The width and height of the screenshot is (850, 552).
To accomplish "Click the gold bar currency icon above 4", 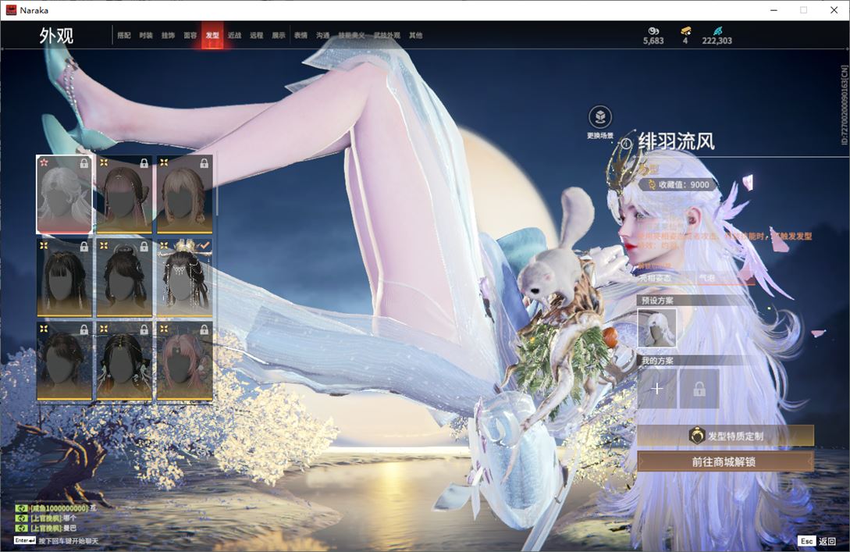I will click(686, 31).
